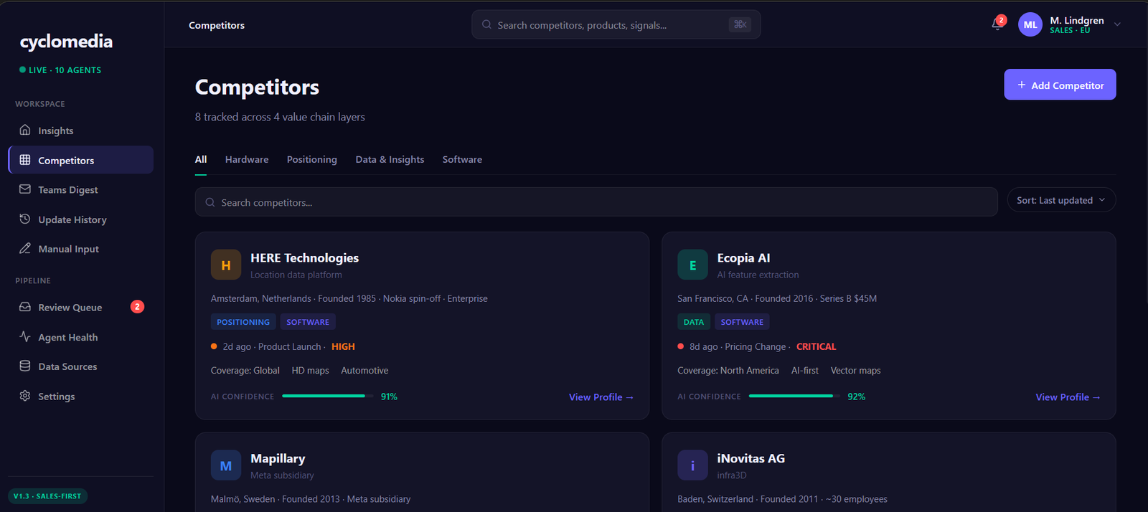Click the 91% confidence value
This screenshot has width=1148, height=512.
[389, 397]
